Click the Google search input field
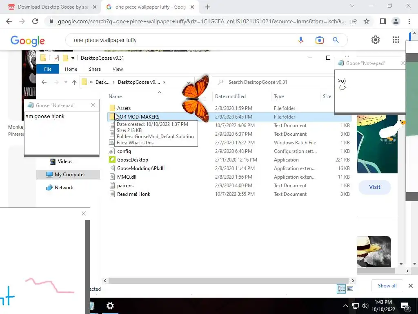Viewport: 418px width, 314px height. [181, 40]
